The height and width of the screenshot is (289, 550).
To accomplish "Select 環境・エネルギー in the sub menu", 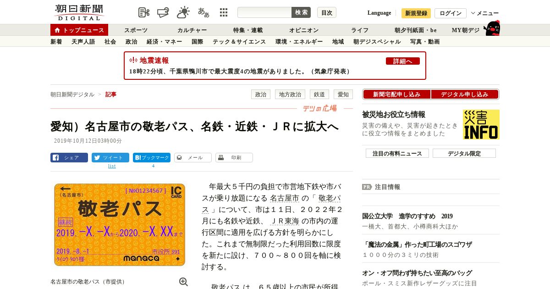I will (299, 42).
